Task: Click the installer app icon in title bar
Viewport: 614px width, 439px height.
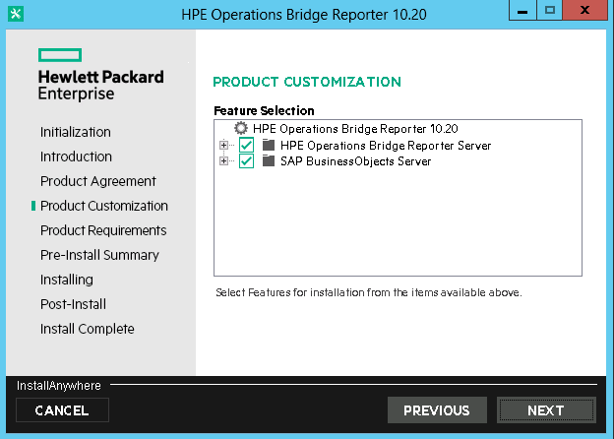Action: click(14, 14)
